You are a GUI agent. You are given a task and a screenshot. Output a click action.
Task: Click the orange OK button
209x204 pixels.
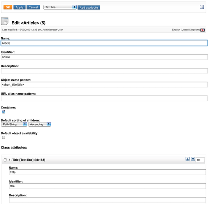coord(8,7)
